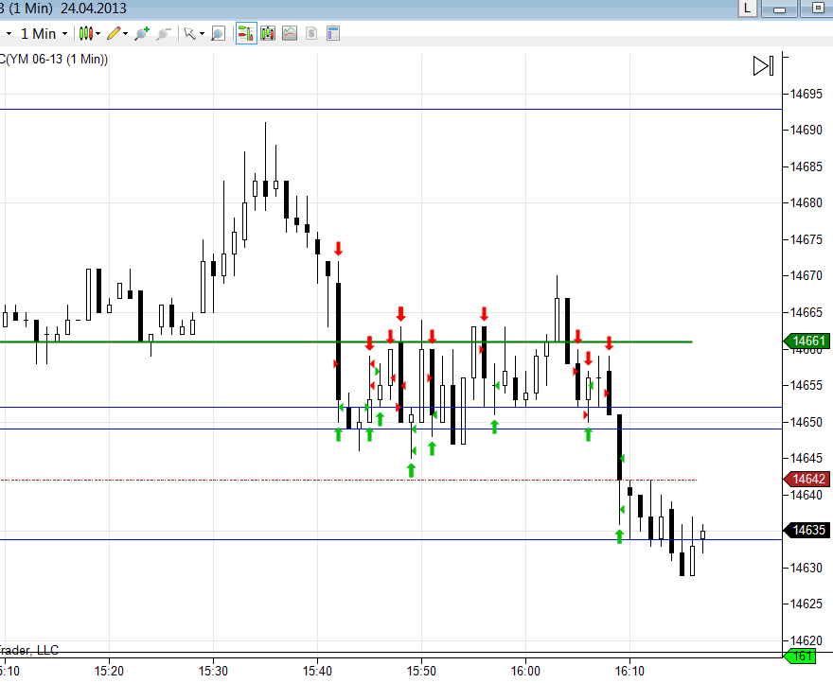Click the 16:10 time axis label

pos(630,672)
